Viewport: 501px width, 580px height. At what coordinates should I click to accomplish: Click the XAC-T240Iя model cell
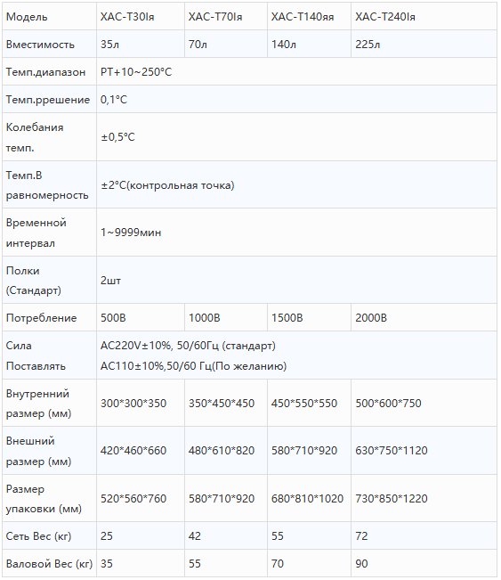424,17
